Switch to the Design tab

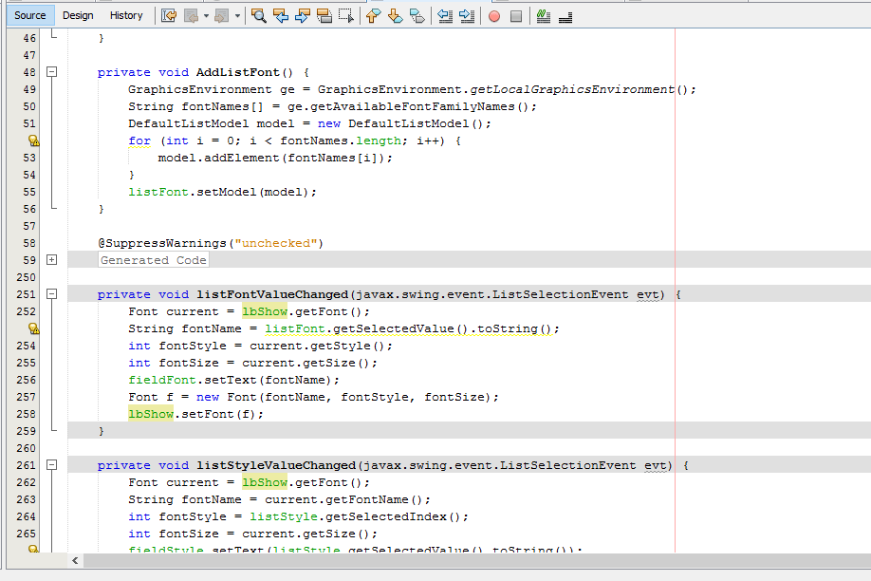pos(78,15)
